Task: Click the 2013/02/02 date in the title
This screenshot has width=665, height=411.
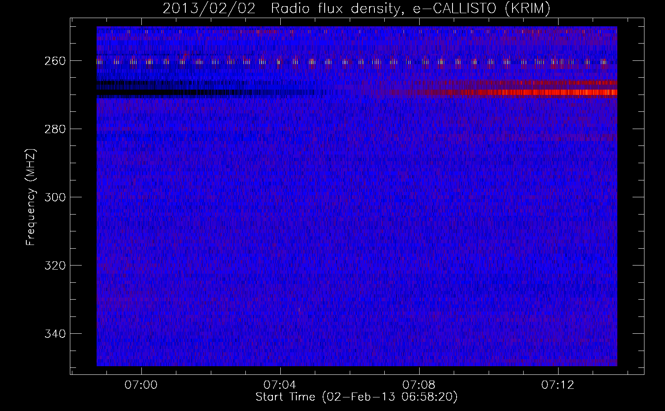Action: [209, 8]
